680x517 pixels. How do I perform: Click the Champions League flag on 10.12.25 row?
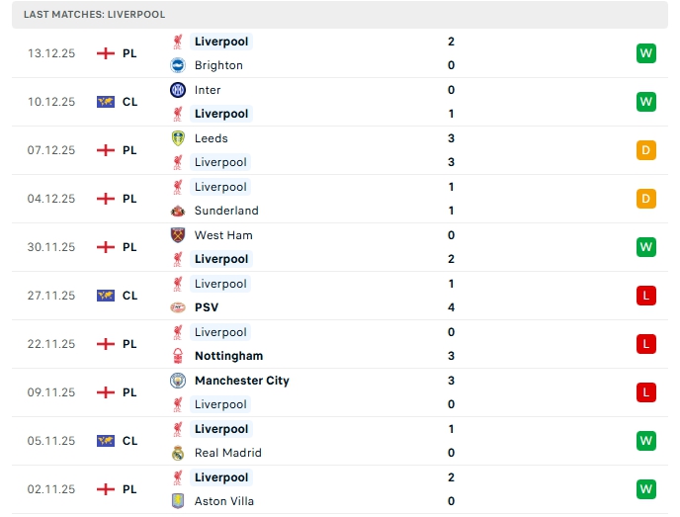(106, 102)
